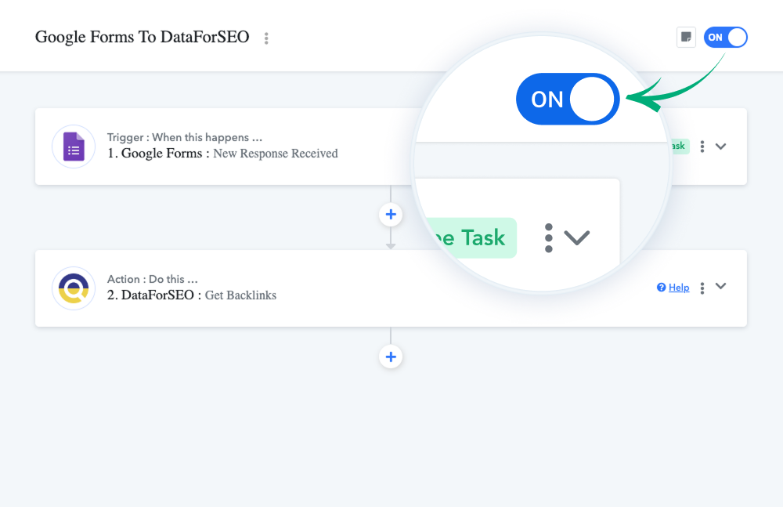Click the Google Forms app icon

(x=74, y=147)
